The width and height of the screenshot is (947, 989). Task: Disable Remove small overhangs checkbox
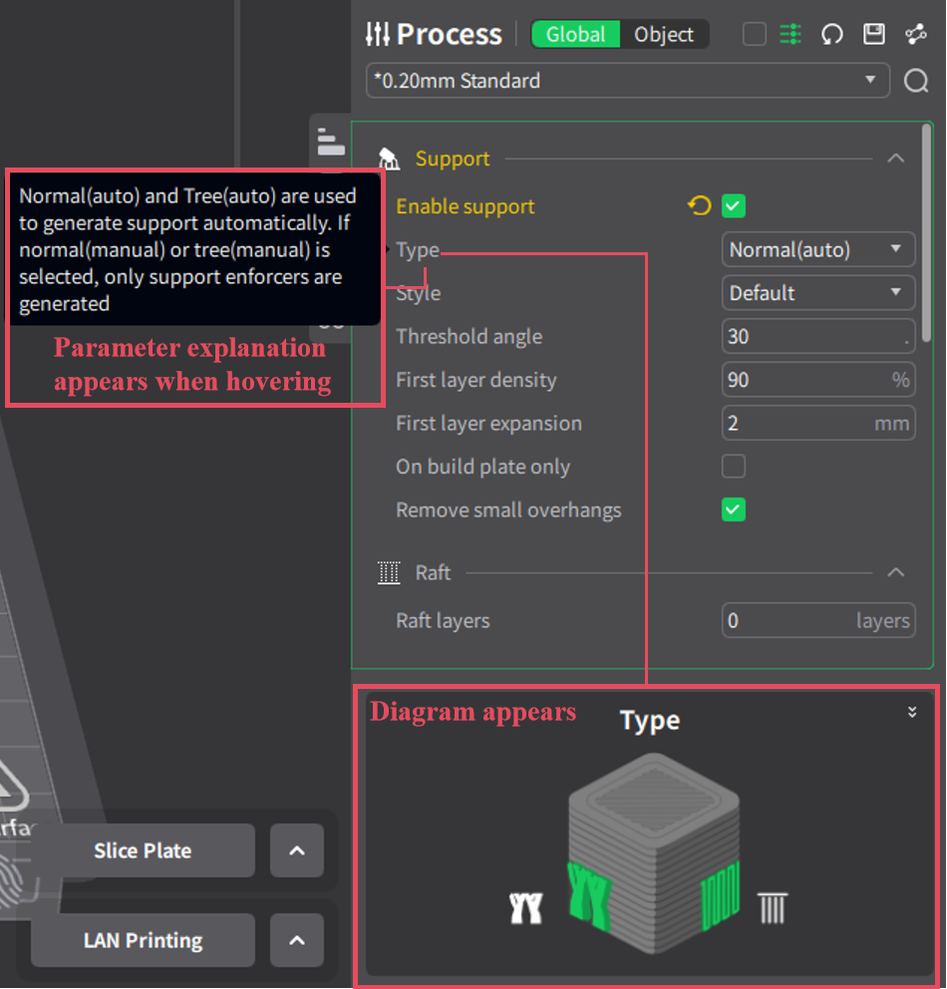tap(734, 509)
